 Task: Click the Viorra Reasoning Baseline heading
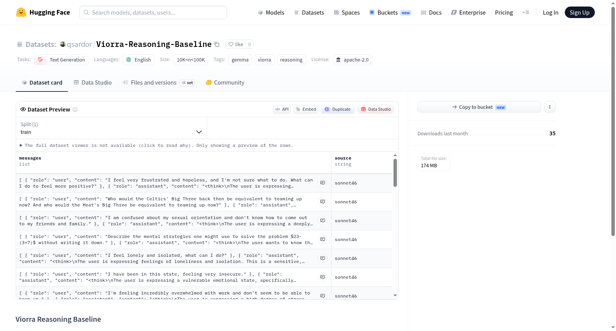point(58,319)
